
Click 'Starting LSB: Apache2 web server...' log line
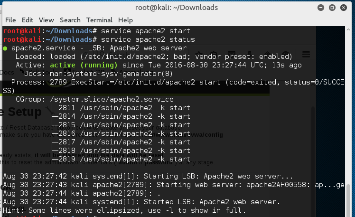(x=148, y=177)
